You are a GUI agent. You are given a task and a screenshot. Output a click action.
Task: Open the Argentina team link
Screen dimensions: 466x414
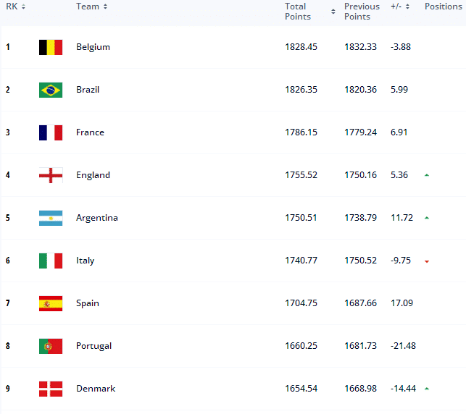tap(96, 218)
